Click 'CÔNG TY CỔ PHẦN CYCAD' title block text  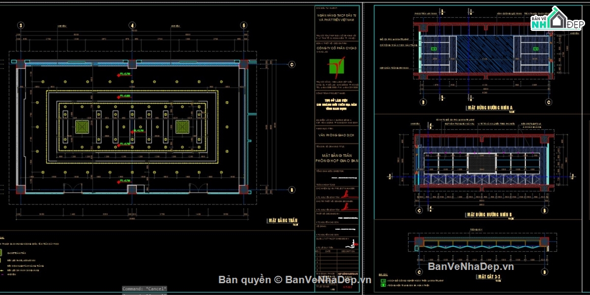337,48
